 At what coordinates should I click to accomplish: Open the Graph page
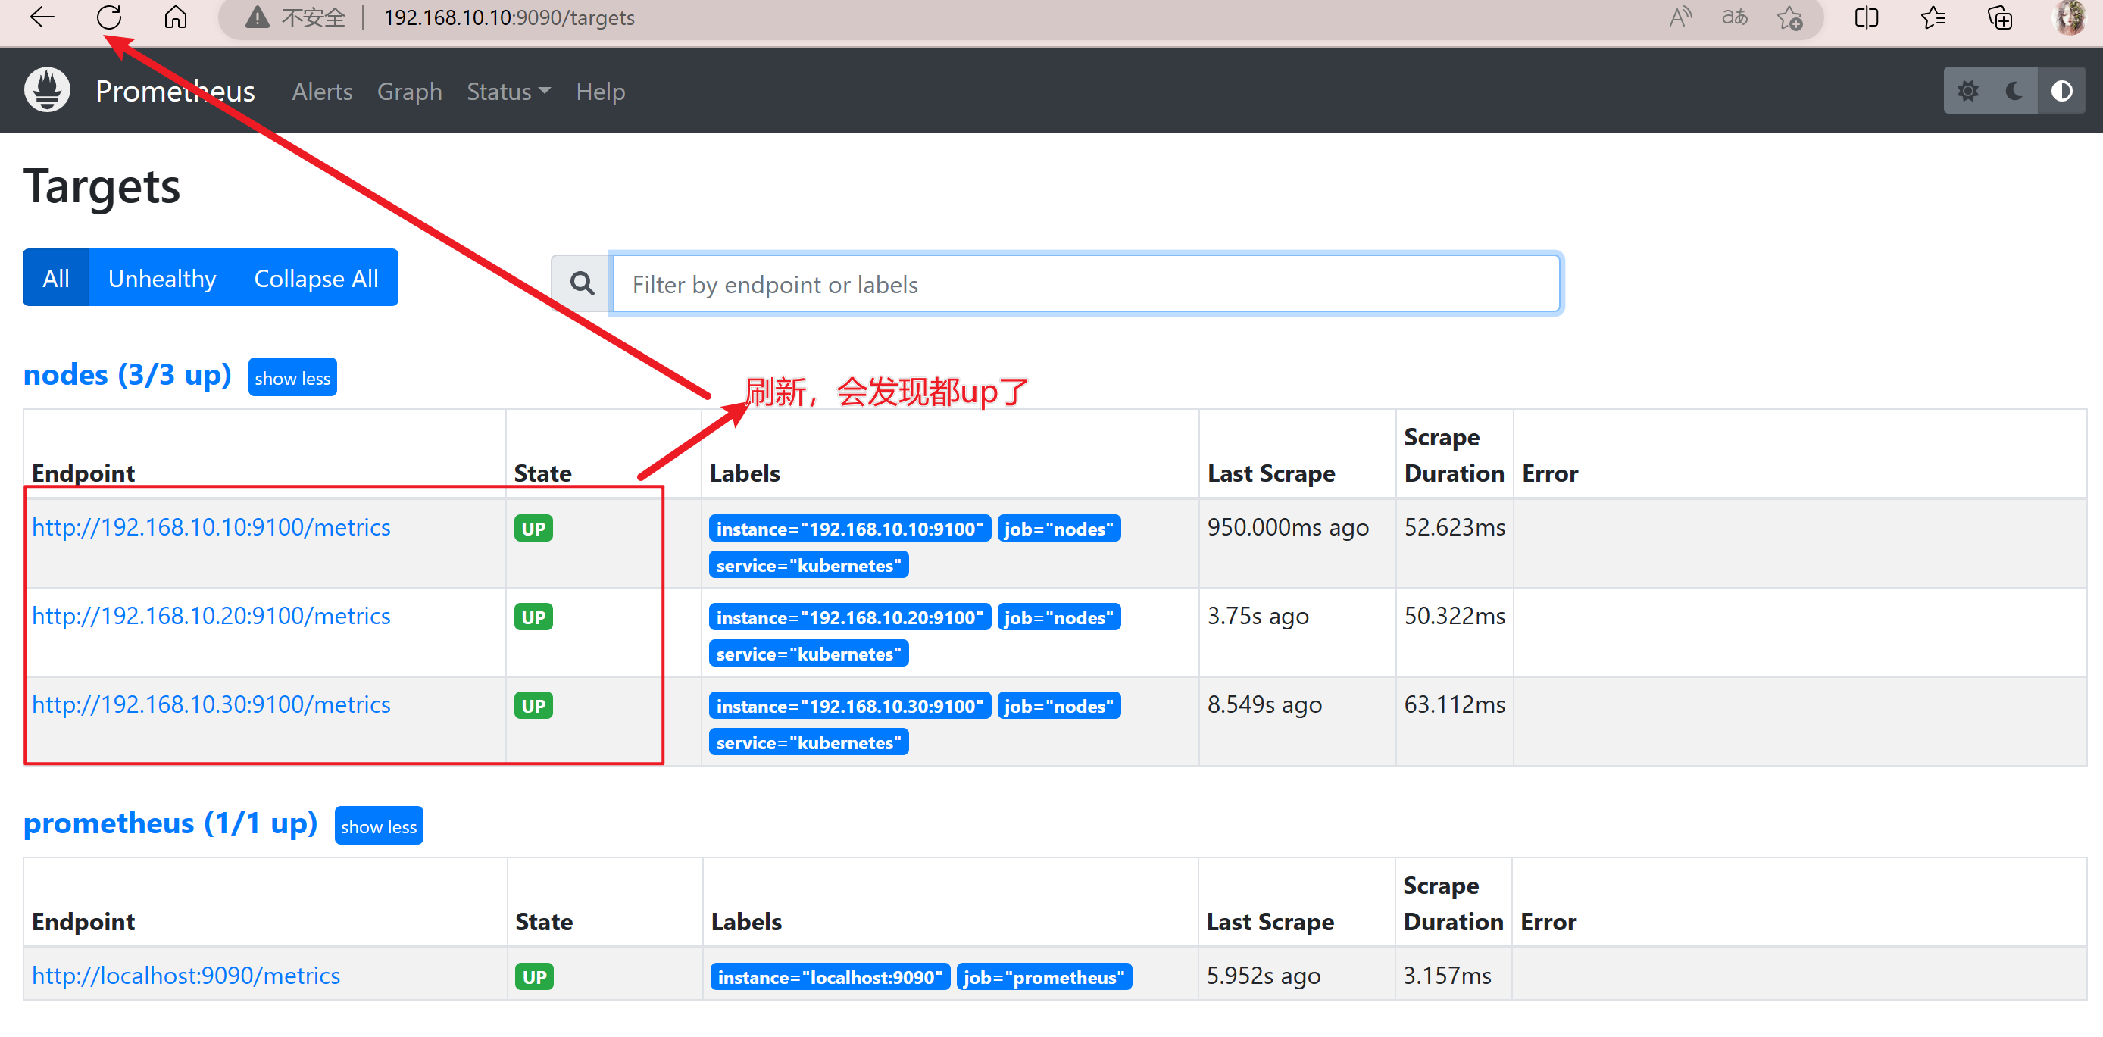coord(409,92)
